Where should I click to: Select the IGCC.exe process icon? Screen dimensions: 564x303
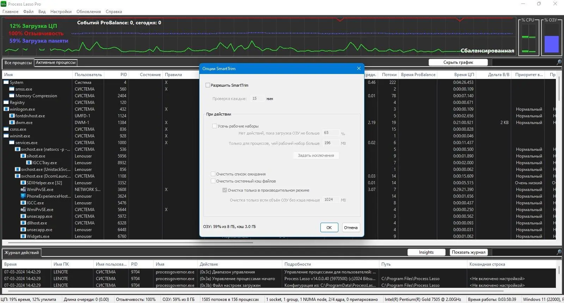[23, 203]
